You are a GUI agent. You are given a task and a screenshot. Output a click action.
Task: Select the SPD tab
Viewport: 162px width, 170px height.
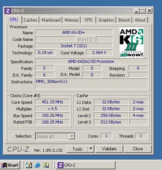click(88, 20)
